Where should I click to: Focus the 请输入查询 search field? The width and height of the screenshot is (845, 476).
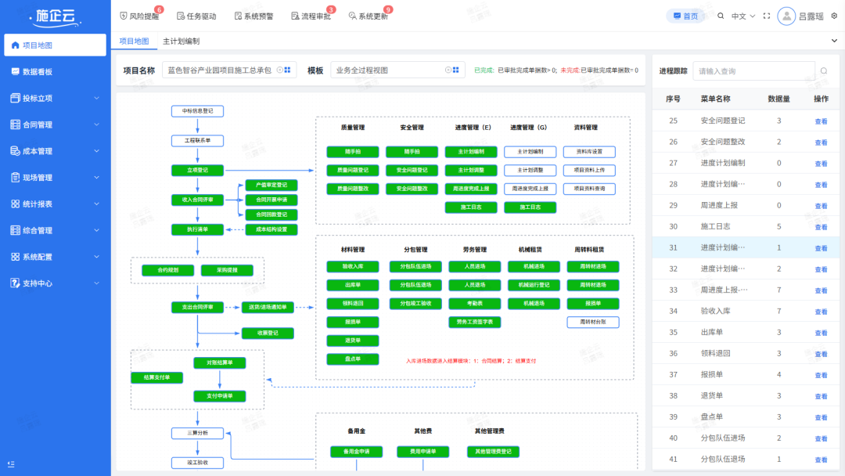(x=753, y=70)
